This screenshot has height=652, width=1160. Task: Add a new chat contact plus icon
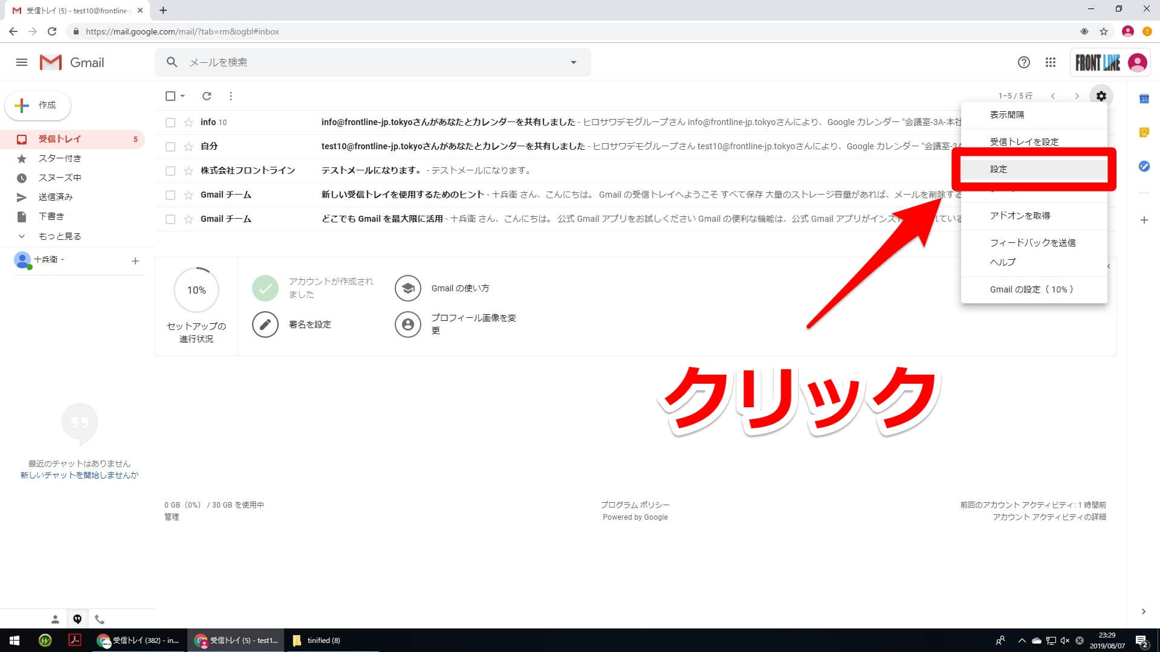[x=135, y=261]
